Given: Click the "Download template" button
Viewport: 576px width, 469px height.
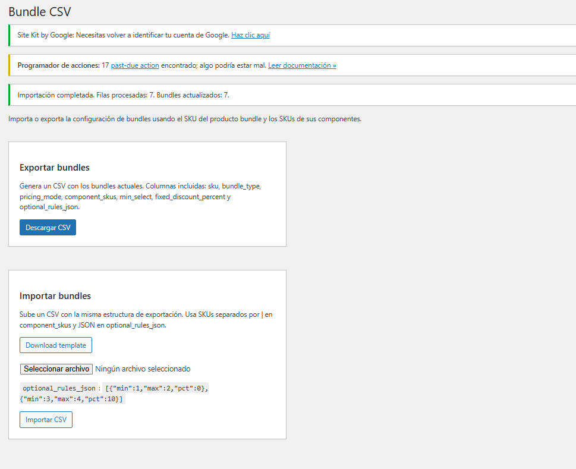Looking at the screenshot, I should pos(55,345).
